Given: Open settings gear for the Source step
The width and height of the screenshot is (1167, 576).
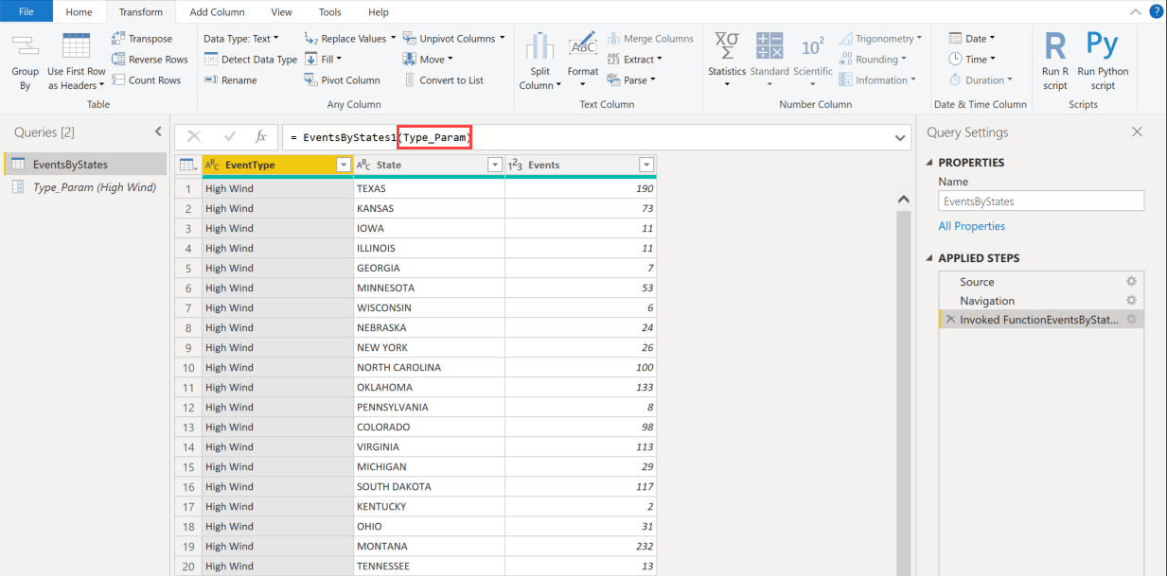Looking at the screenshot, I should (1130, 281).
